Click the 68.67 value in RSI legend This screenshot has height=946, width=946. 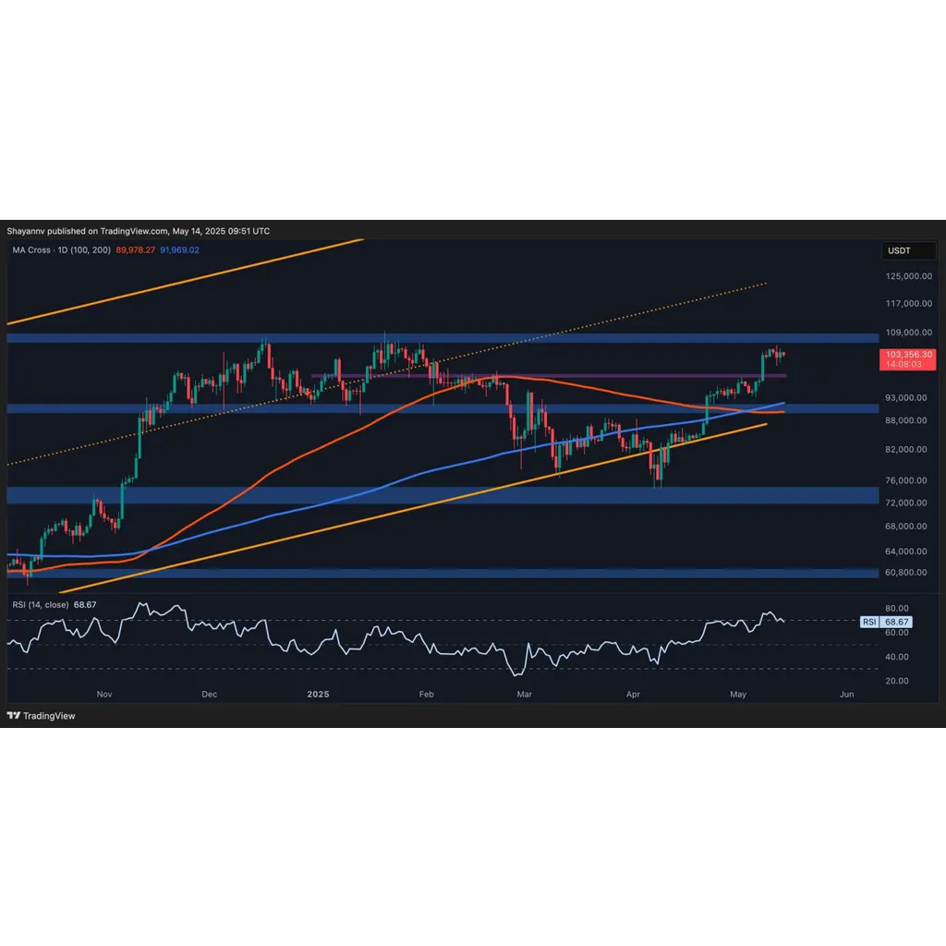tap(85, 604)
